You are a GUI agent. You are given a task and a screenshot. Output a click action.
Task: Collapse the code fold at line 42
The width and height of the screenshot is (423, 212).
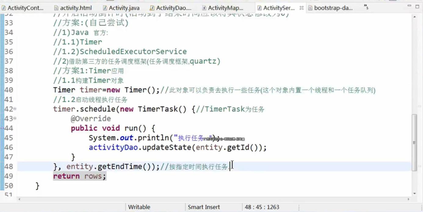pos(15,109)
